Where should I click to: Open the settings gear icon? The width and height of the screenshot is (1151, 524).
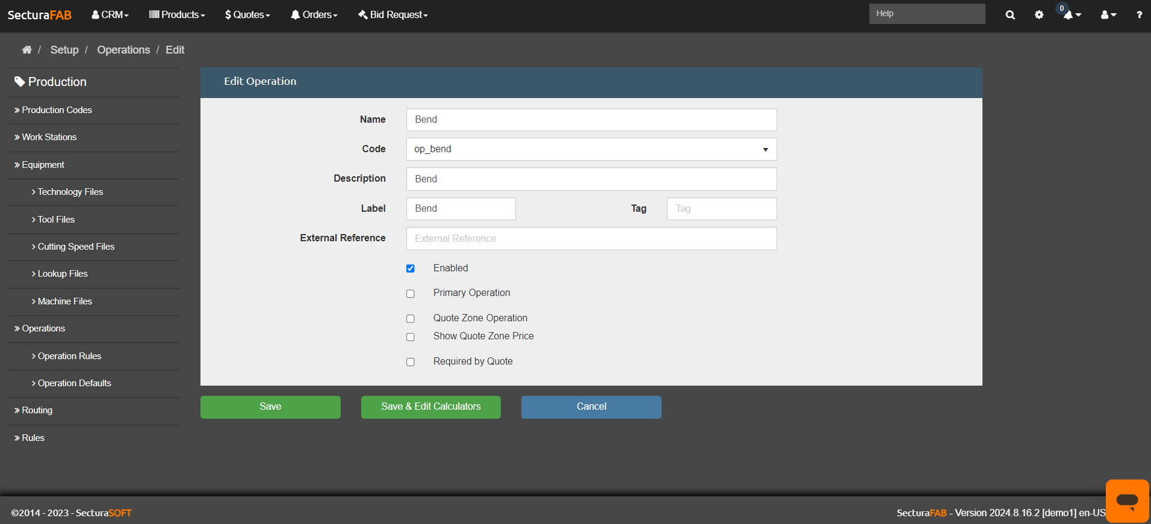[1039, 15]
